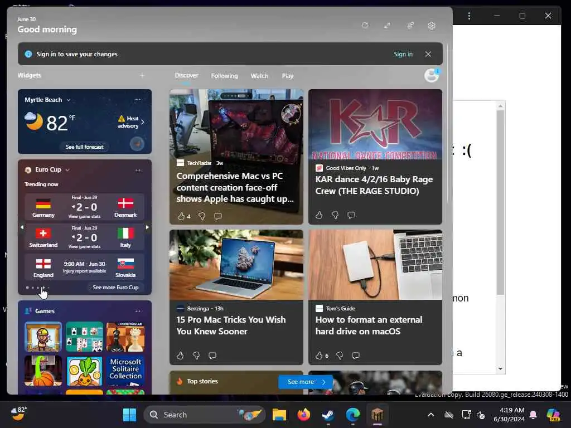Dislike the KAR dance article
This screenshot has height=428, width=571.
[x=335, y=215]
